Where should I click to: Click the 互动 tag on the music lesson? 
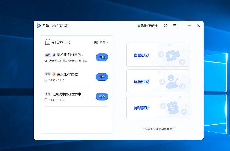48,74
